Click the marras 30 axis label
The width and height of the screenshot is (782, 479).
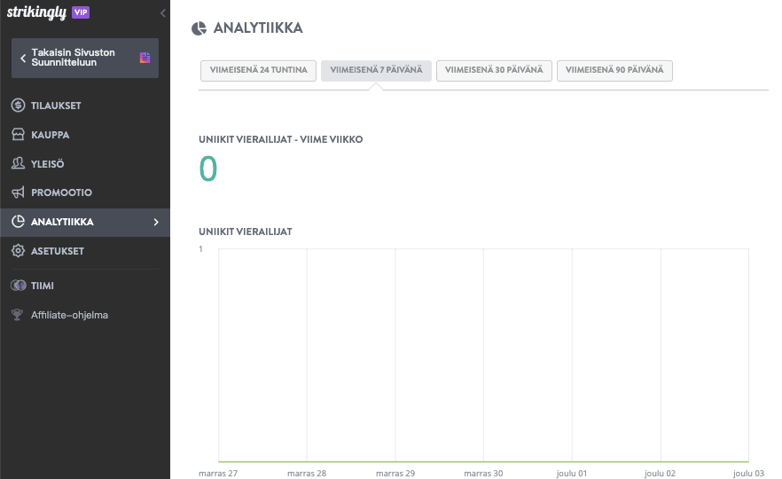pos(483,474)
